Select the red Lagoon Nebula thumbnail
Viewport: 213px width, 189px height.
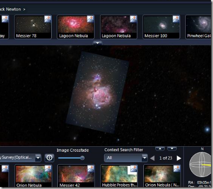(76, 27)
